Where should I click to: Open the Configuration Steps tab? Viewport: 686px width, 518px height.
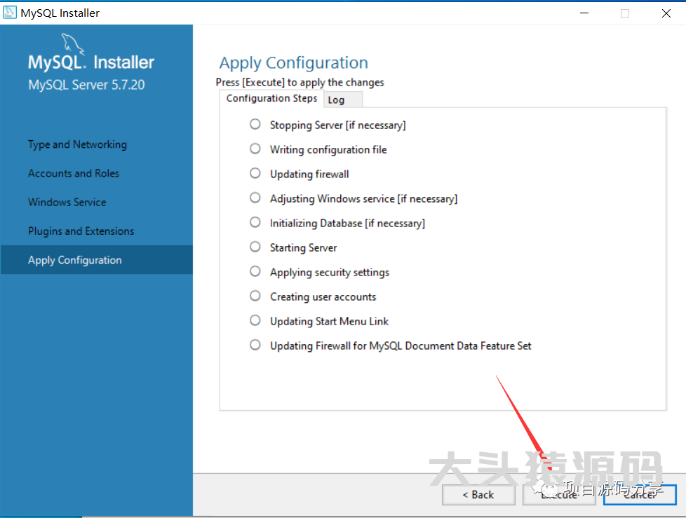(271, 98)
